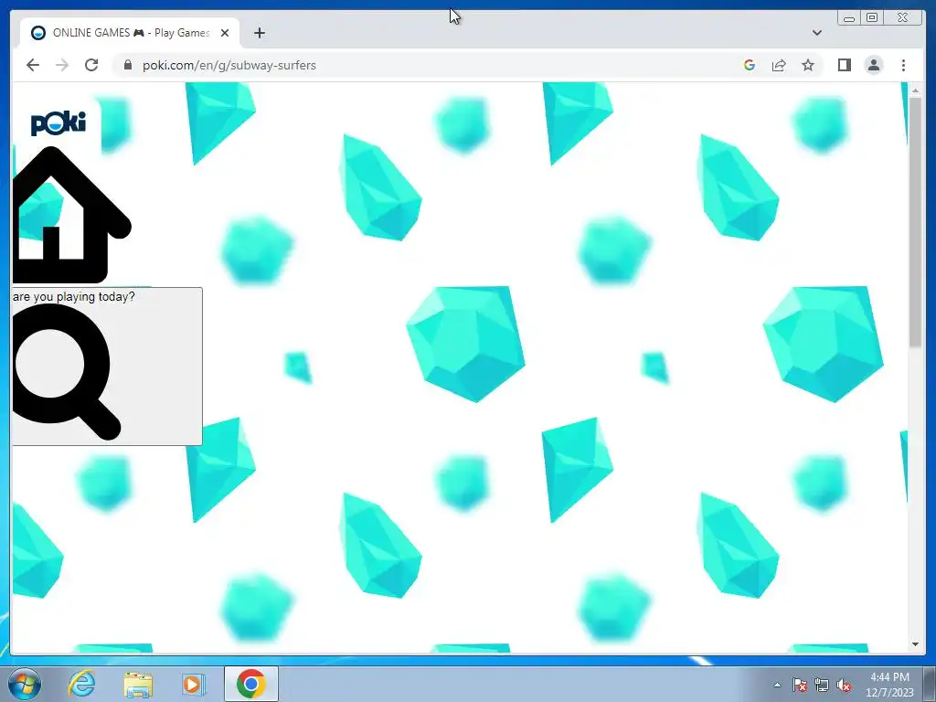
Task: Click the page scrollbar up arrow
Action: [915, 90]
